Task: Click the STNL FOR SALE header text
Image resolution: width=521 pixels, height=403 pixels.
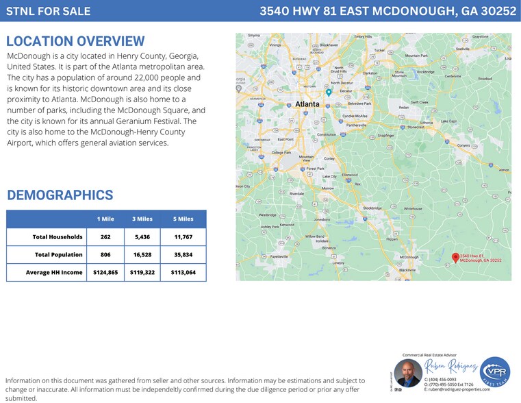Action: pyautogui.click(x=47, y=11)
